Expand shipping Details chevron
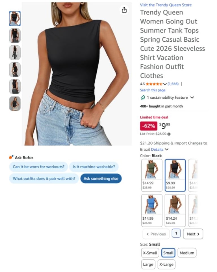217x272 pixels. tap(167, 149)
